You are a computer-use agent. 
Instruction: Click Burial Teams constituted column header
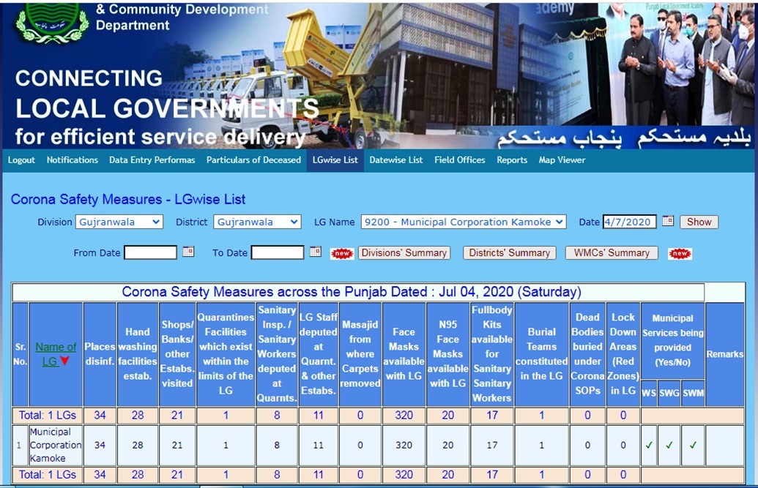(x=541, y=354)
